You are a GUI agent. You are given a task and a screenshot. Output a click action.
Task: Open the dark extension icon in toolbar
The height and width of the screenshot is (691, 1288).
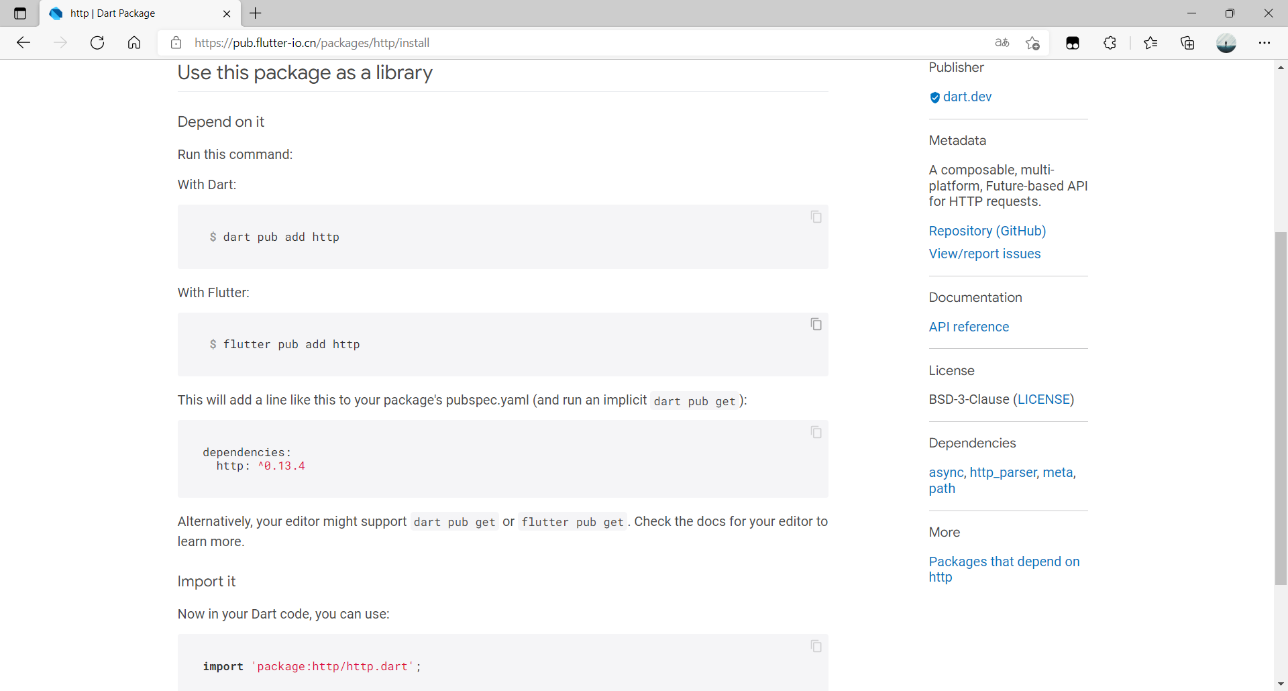(x=1073, y=43)
